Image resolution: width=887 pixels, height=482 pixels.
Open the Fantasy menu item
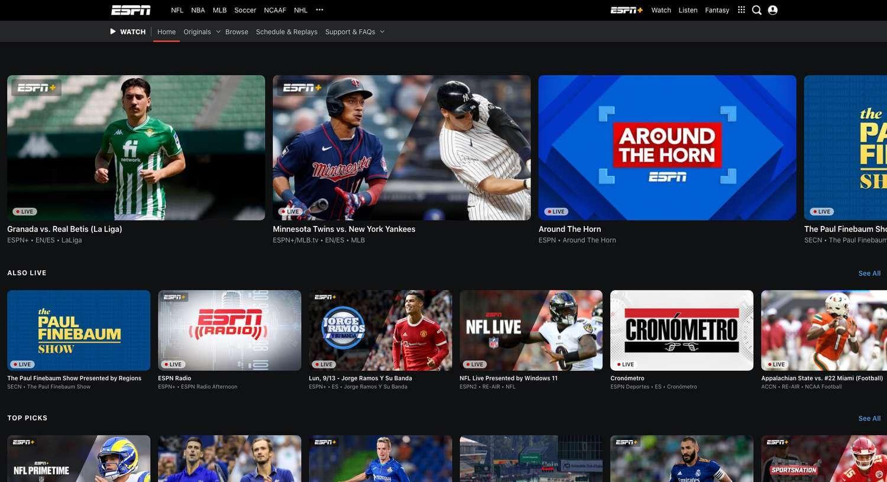point(717,10)
